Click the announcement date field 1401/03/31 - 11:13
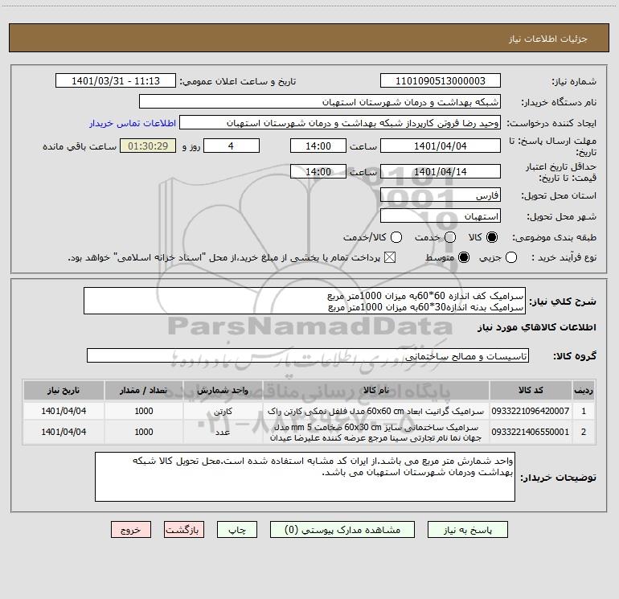The height and width of the screenshot is (599, 619). (x=115, y=81)
